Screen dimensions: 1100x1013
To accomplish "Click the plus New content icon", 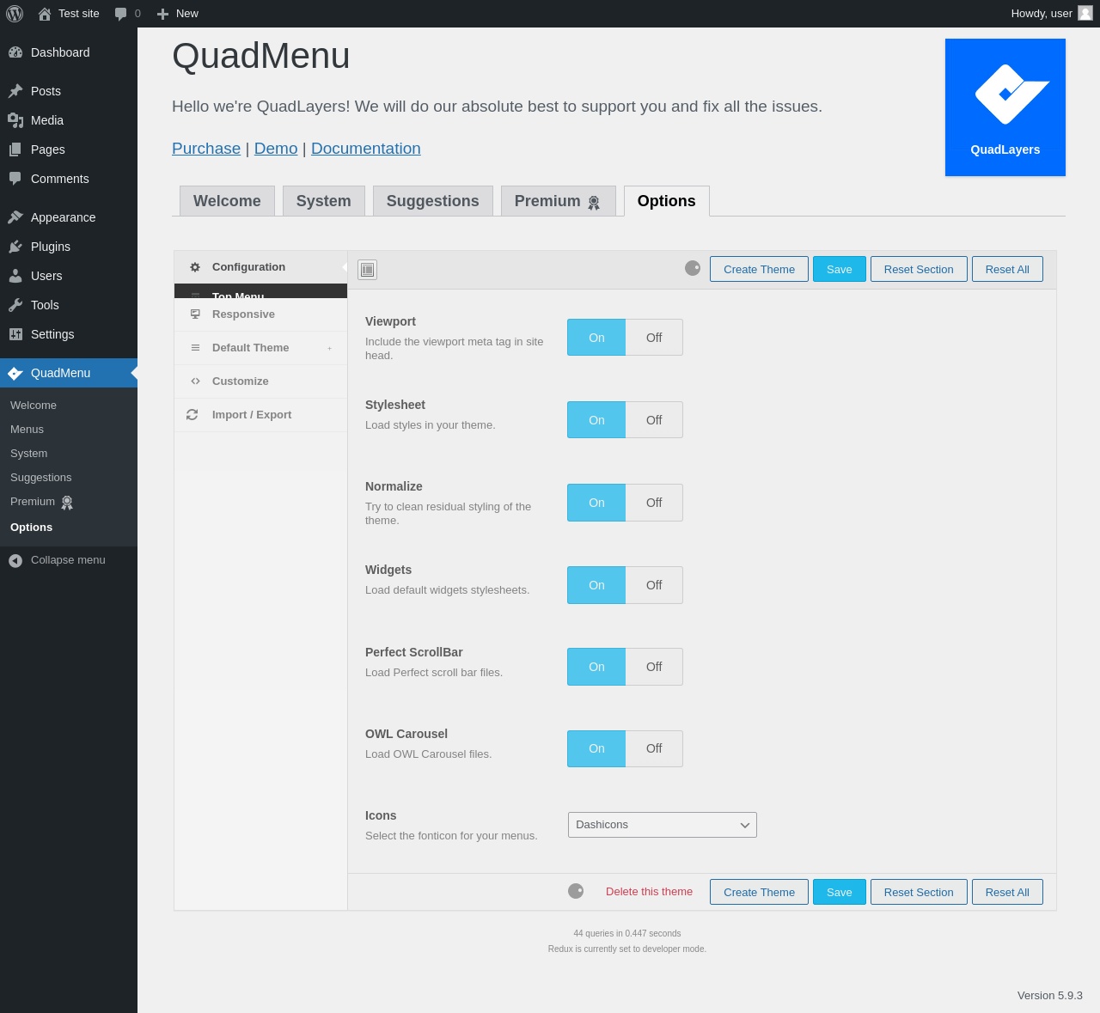I will [162, 14].
